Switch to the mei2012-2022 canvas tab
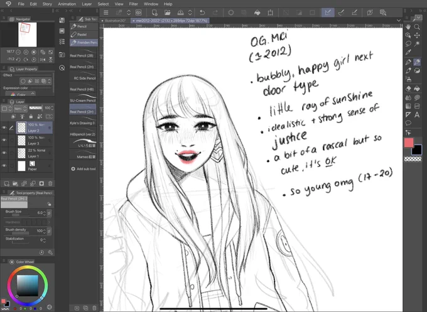This screenshot has width=427, height=312. click(170, 21)
